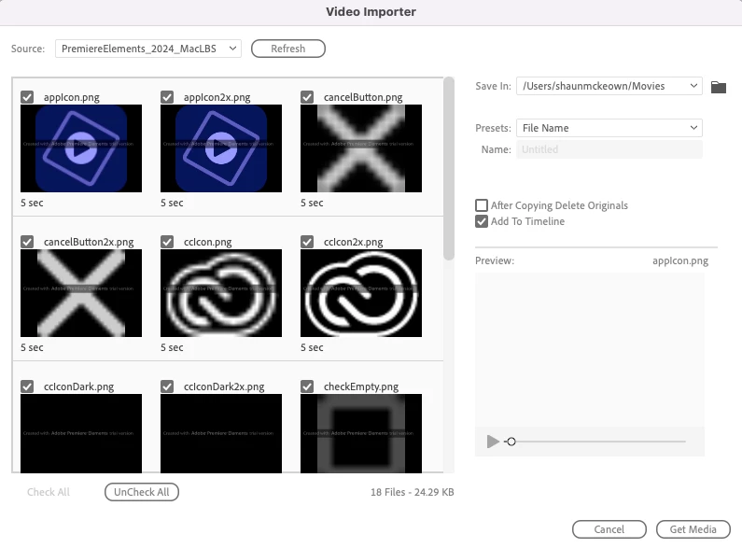Select the cancelButton2x.png thumbnail

pyautogui.click(x=81, y=293)
